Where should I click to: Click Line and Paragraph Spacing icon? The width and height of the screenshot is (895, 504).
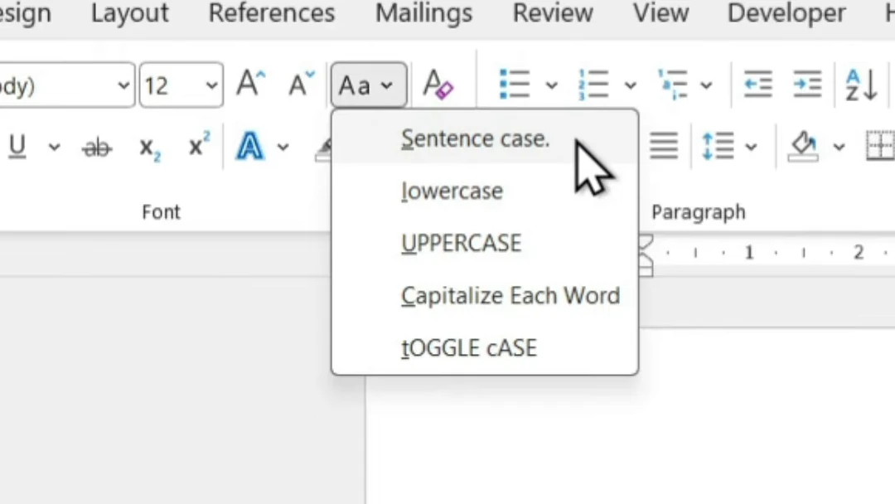tap(718, 146)
